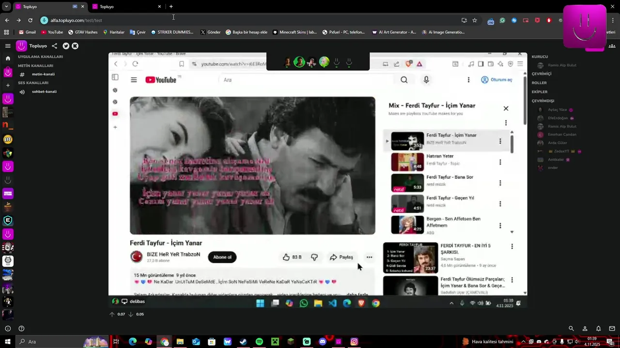Open the GTAV Hashes bookmark
The height and width of the screenshot is (348, 620).
pos(82,32)
